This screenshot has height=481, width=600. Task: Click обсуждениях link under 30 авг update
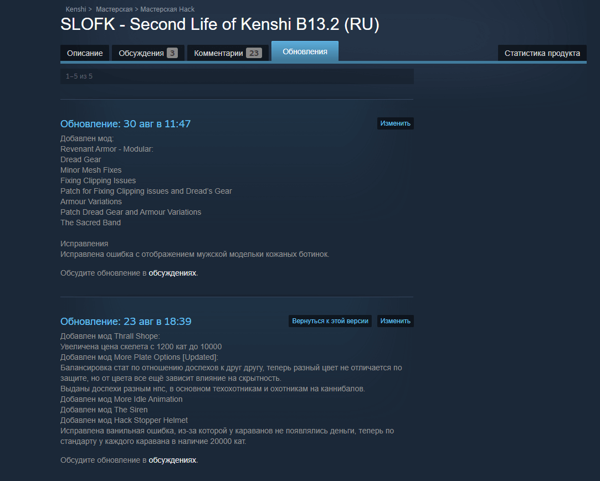coord(172,273)
